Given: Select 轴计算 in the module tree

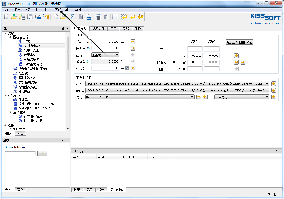Looking at the screenshot, I should click(23, 99).
